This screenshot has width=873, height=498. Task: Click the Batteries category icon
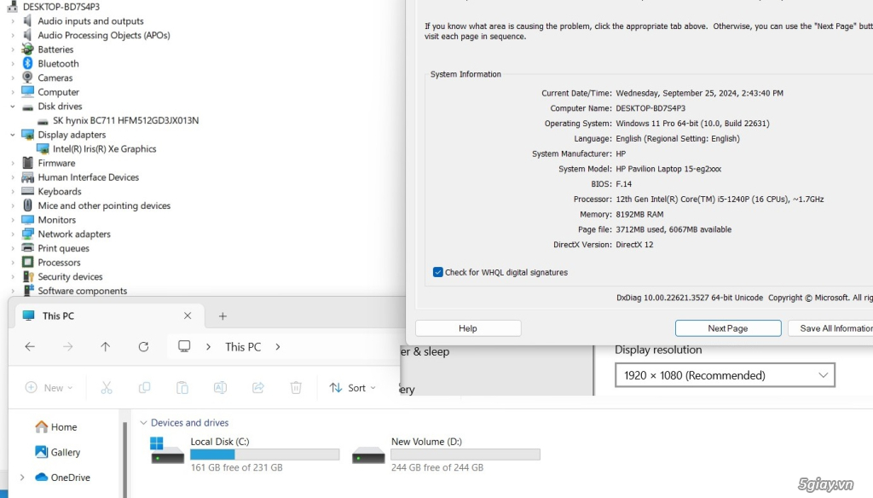27,49
